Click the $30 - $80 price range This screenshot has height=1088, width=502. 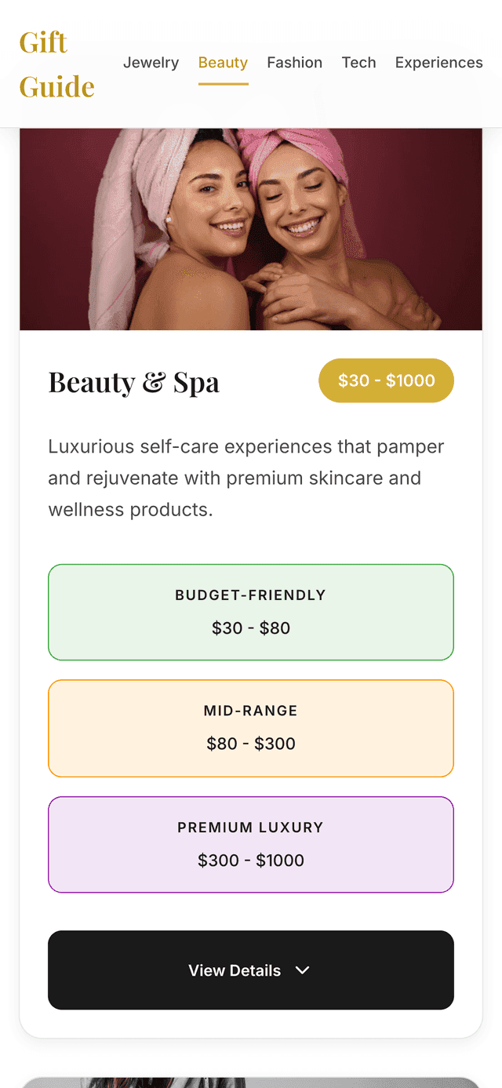(251, 628)
